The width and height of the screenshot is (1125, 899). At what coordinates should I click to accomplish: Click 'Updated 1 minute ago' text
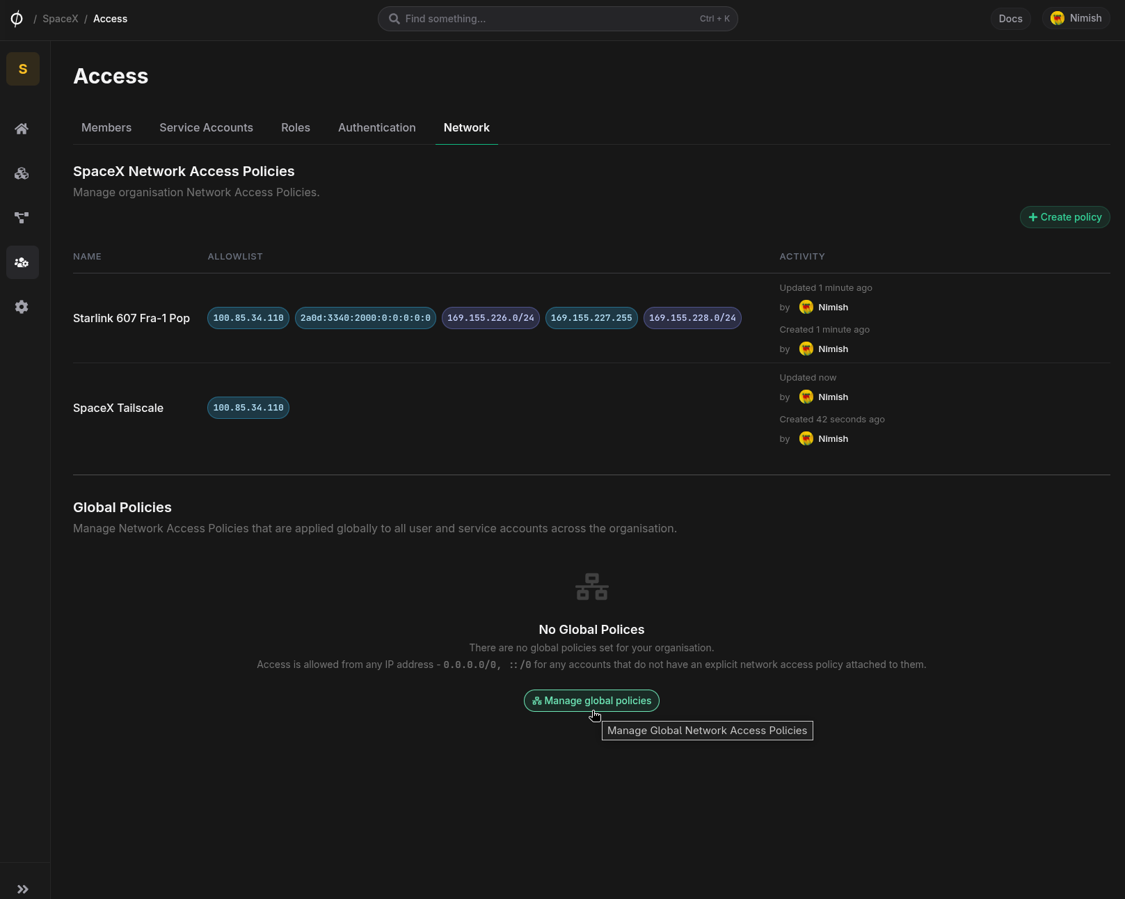coord(826,288)
